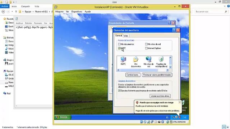
Task: Toggle the desktop cleanup every 60 days checkbox
Action: click(x=119, y=91)
